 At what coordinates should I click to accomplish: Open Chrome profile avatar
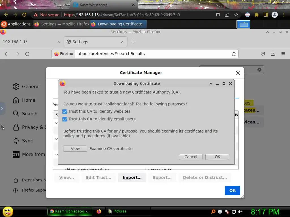pos(275,15)
